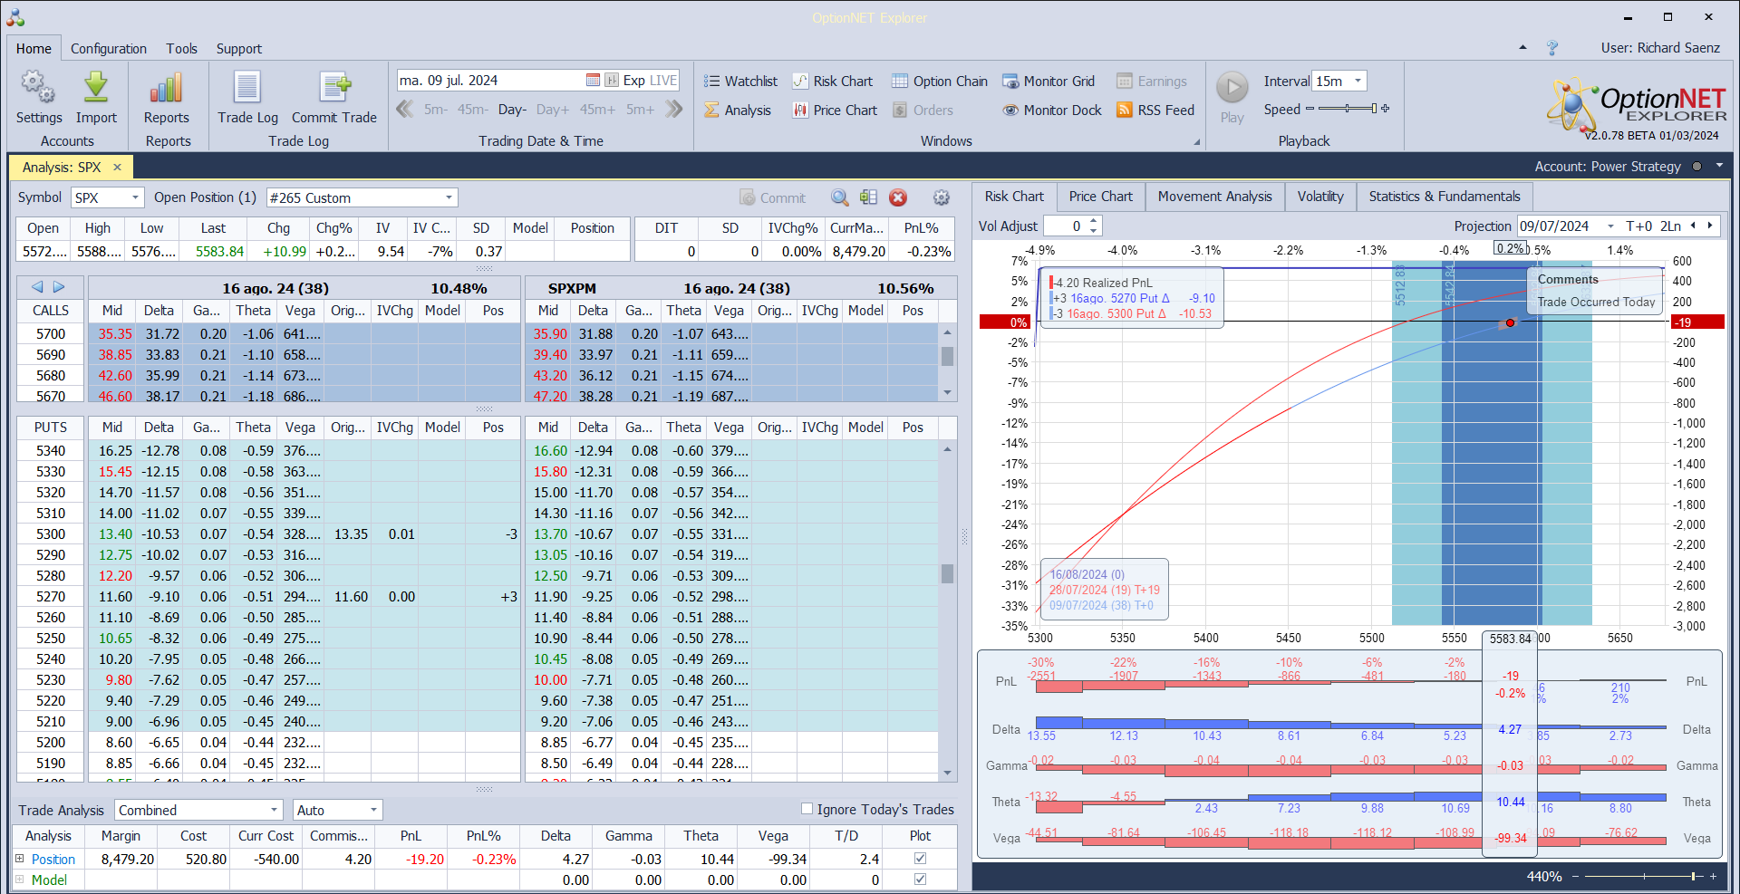Screen dimensions: 1740x894
Task: Open the Trade Analysis Combined dropdown
Action: (x=275, y=810)
